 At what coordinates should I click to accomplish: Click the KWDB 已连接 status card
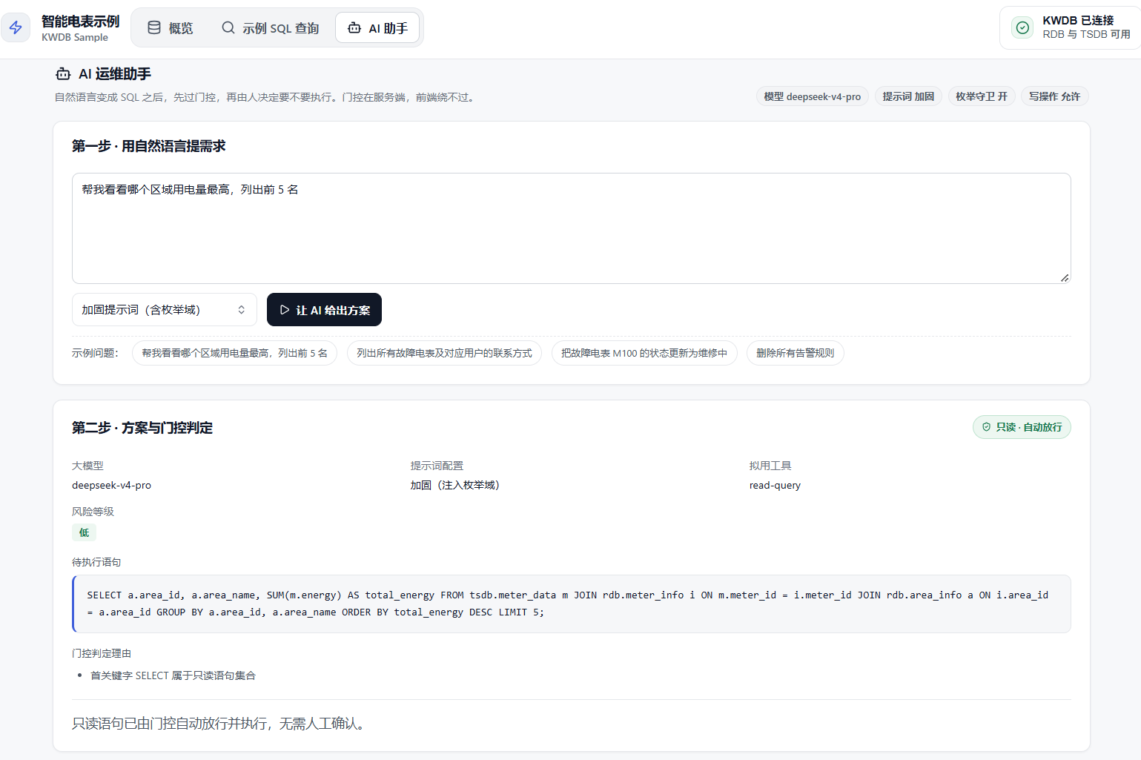(x=1071, y=27)
